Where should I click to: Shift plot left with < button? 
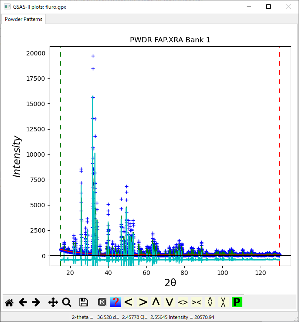(x=129, y=302)
